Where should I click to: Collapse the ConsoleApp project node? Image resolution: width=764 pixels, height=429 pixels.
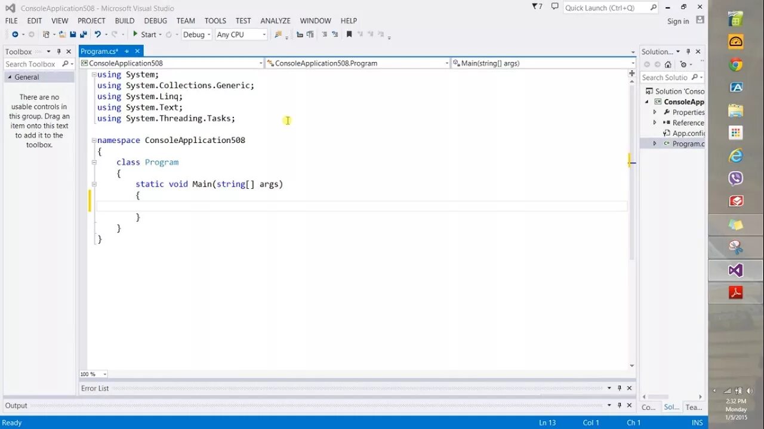(x=646, y=102)
